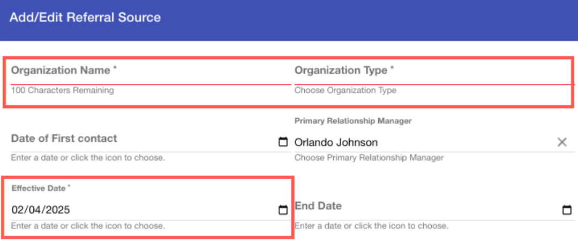Viewport: 578px width, 245px height.
Task: Click the hint text below Date of First contact
Action: pyautogui.click(x=88, y=158)
